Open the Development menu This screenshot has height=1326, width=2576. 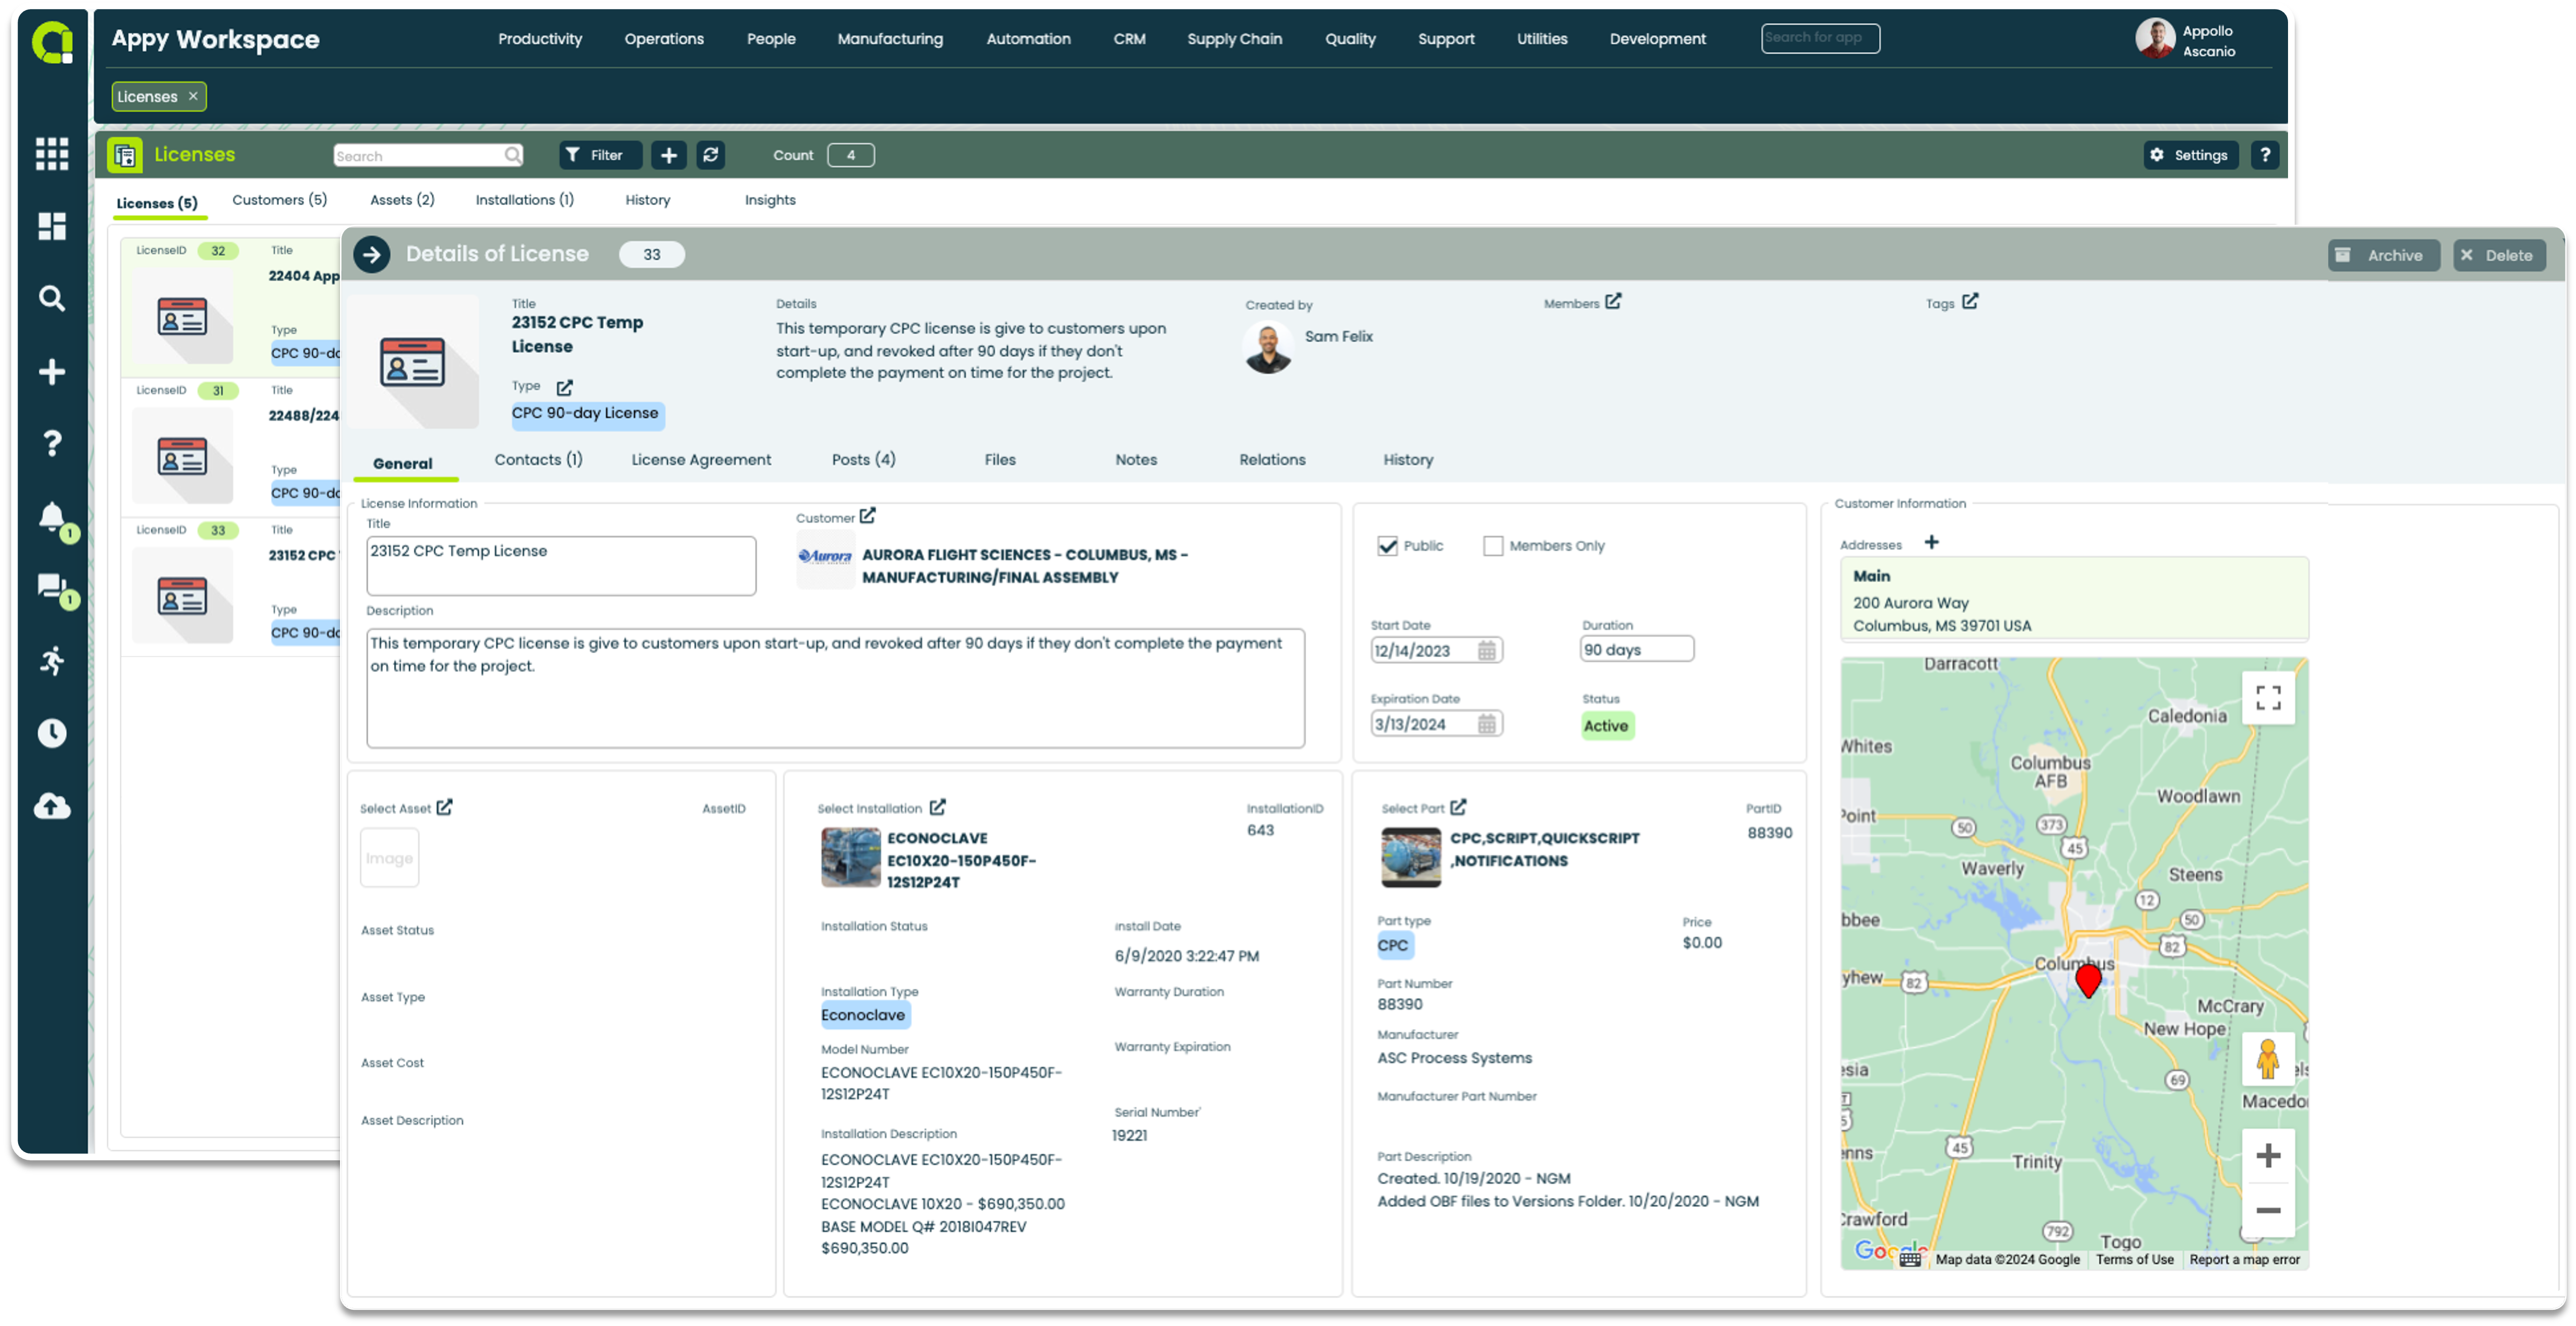point(1657,39)
